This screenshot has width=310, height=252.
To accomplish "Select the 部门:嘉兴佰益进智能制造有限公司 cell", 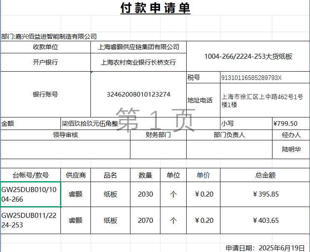I will [49, 37].
